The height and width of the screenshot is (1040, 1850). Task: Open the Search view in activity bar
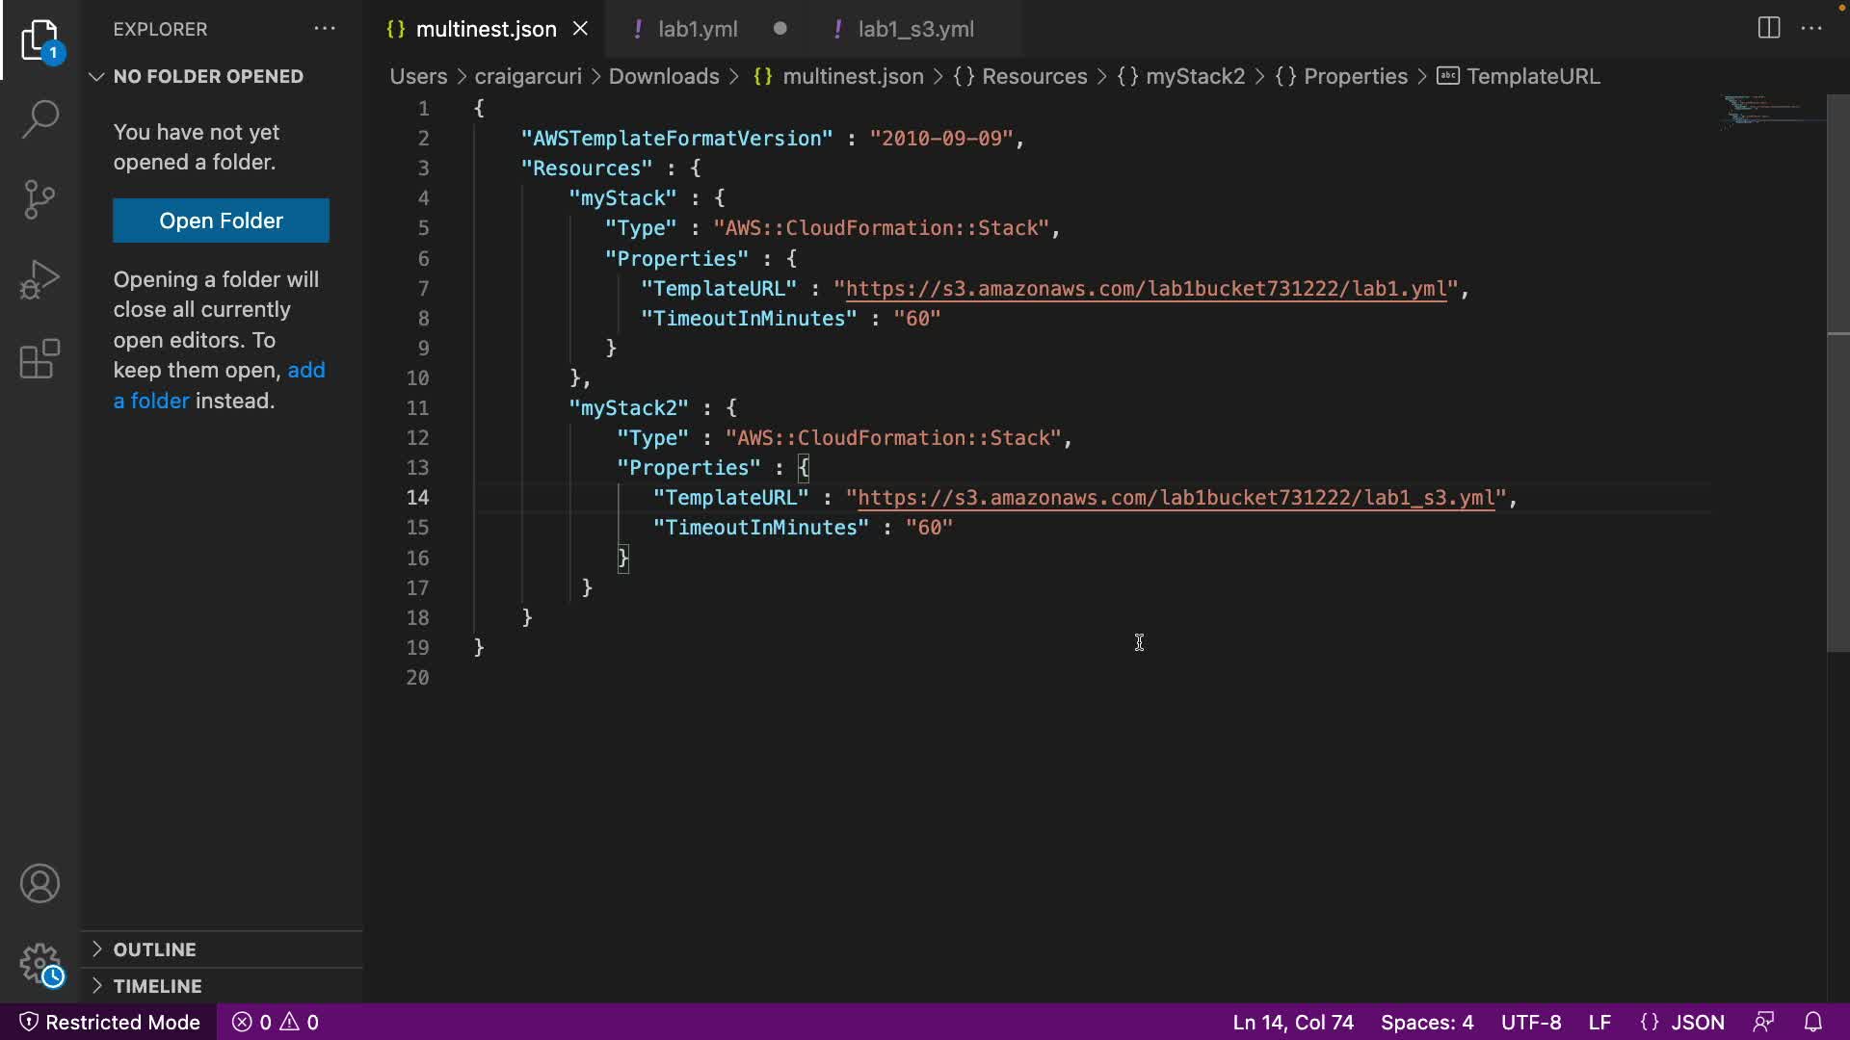coord(40,119)
